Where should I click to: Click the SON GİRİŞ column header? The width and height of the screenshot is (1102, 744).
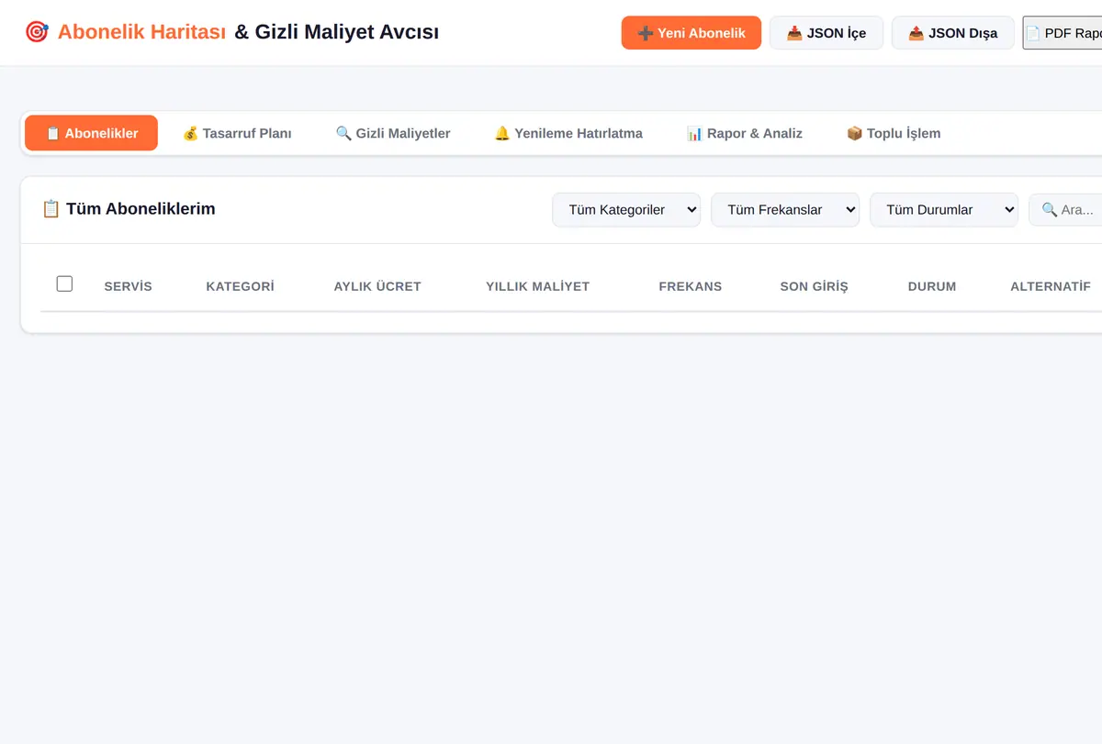coord(815,286)
